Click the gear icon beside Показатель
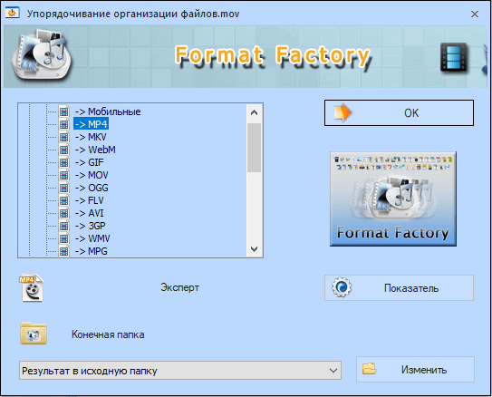This screenshot has height=397, width=492. (342, 287)
